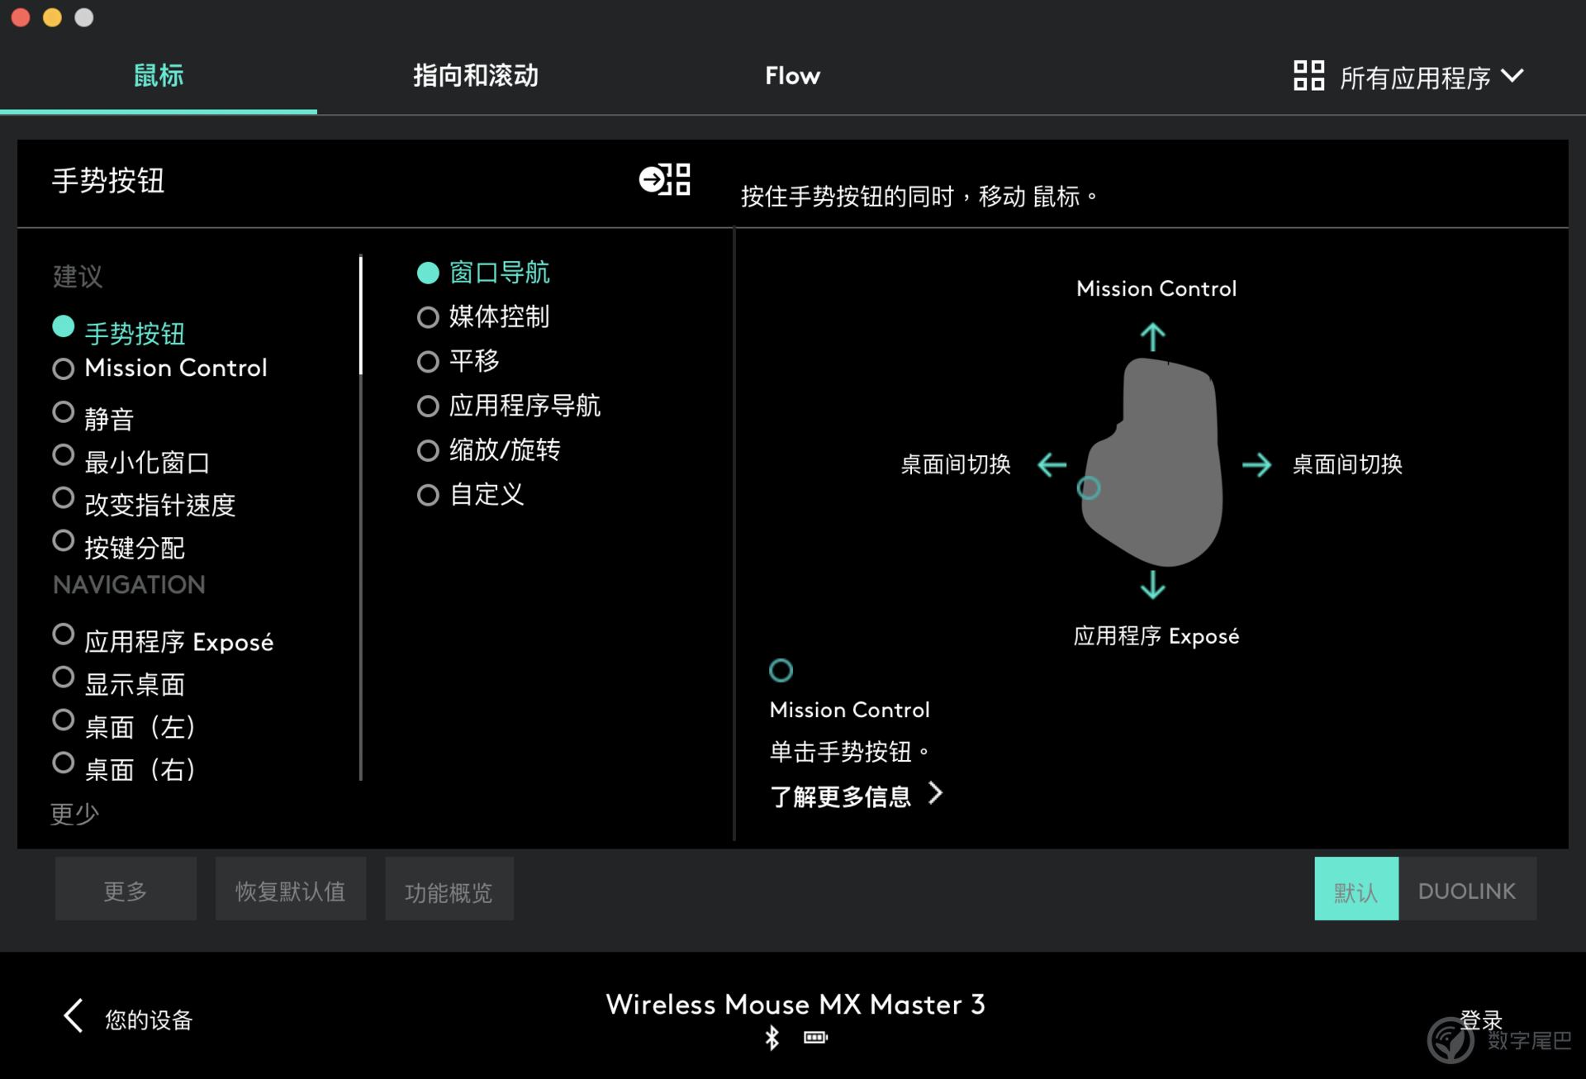This screenshot has width=1586, height=1079.
Task: Click the right 桌面间切换 label
Action: [1347, 464]
